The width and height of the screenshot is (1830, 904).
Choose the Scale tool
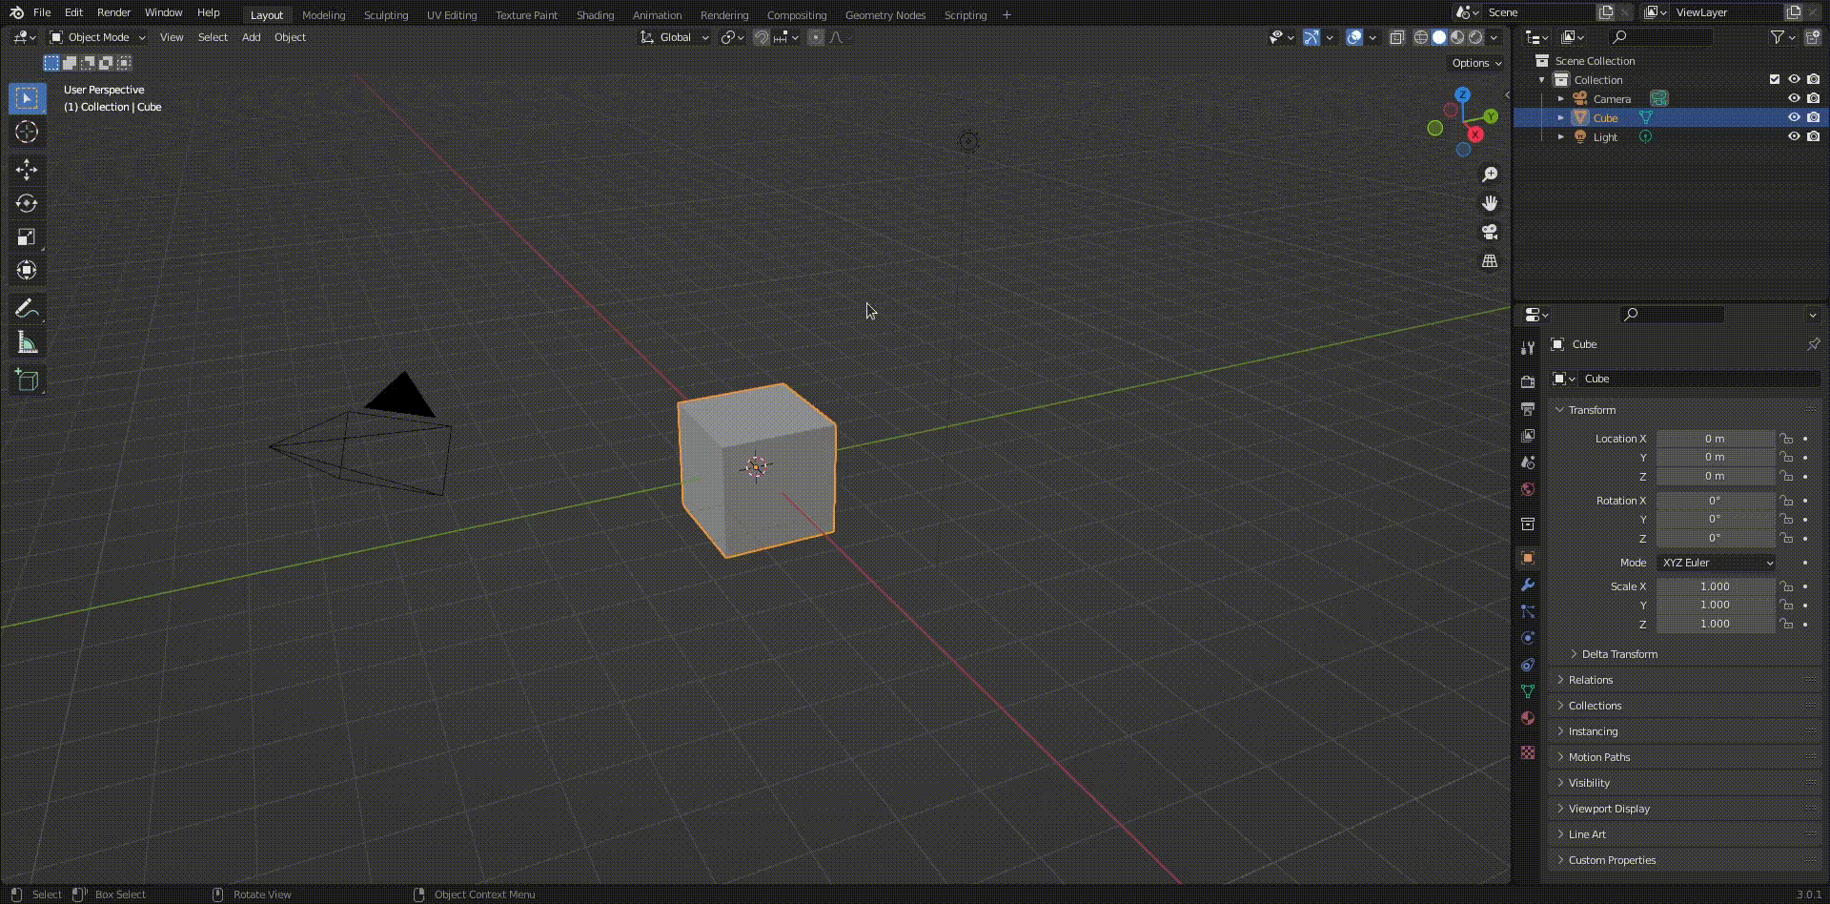27,236
